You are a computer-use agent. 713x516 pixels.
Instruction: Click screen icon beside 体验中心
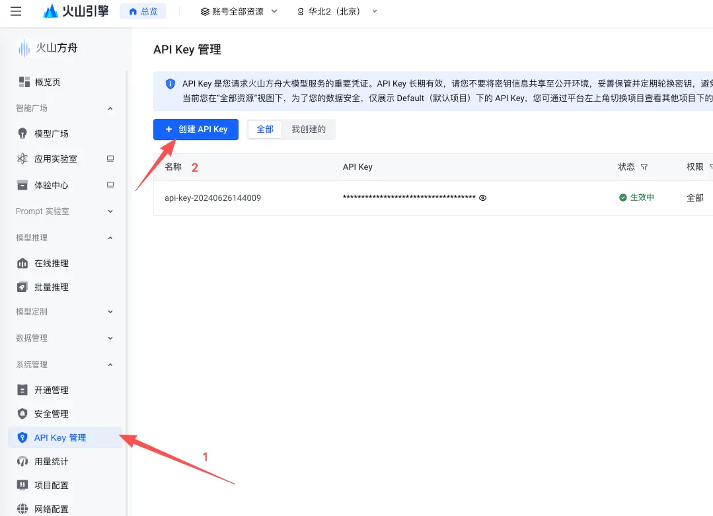[110, 185]
